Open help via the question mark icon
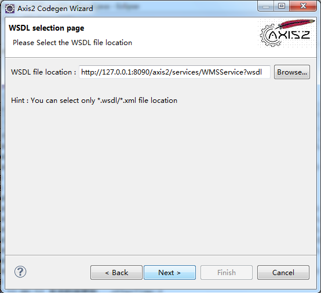 coord(20,272)
